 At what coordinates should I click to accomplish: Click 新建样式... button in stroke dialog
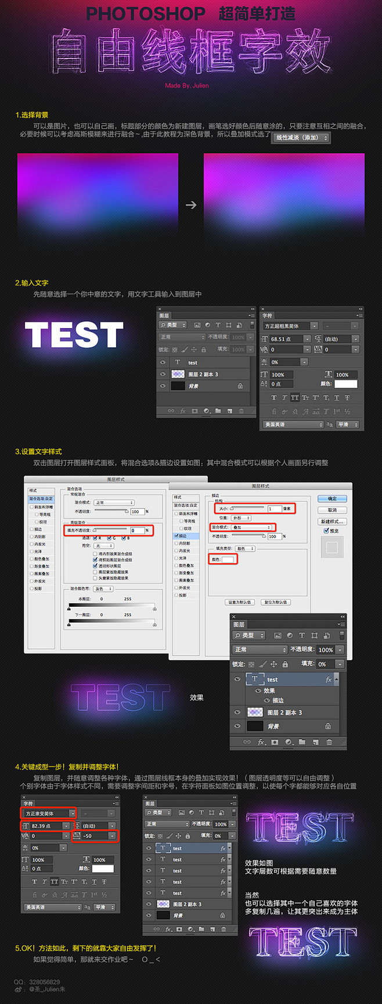[333, 521]
